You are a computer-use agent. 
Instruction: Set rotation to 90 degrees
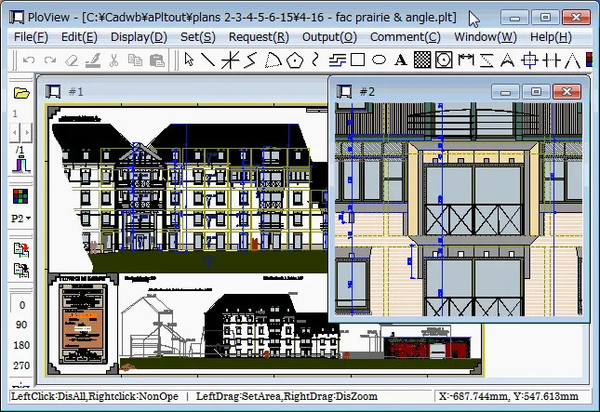[x=21, y=325]
